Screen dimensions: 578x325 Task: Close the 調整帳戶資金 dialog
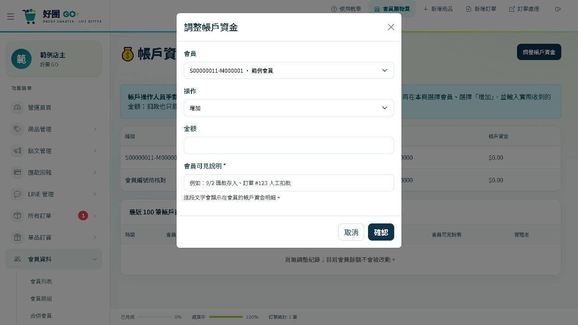391,27
